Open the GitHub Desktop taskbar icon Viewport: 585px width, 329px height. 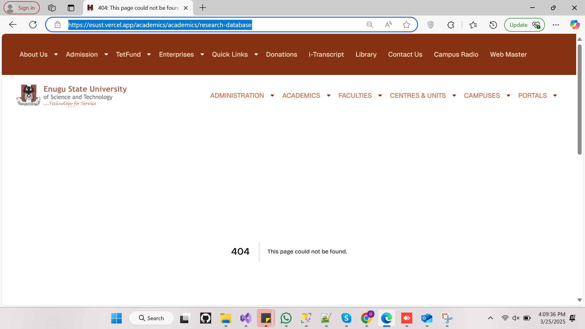click(205, 318)
